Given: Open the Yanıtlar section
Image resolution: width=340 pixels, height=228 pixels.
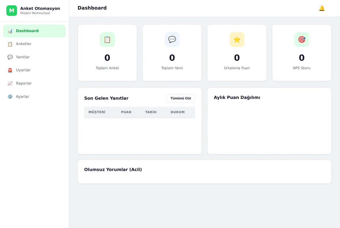Looking at the screenshot, I should 34,57.
